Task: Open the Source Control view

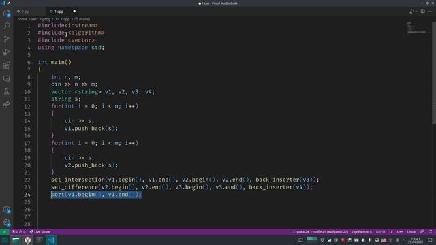Action: 6,39
